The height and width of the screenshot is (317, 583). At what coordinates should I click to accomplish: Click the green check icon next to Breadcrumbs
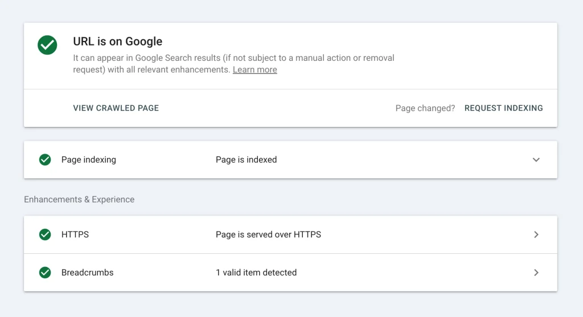click(x=45, y=273)
